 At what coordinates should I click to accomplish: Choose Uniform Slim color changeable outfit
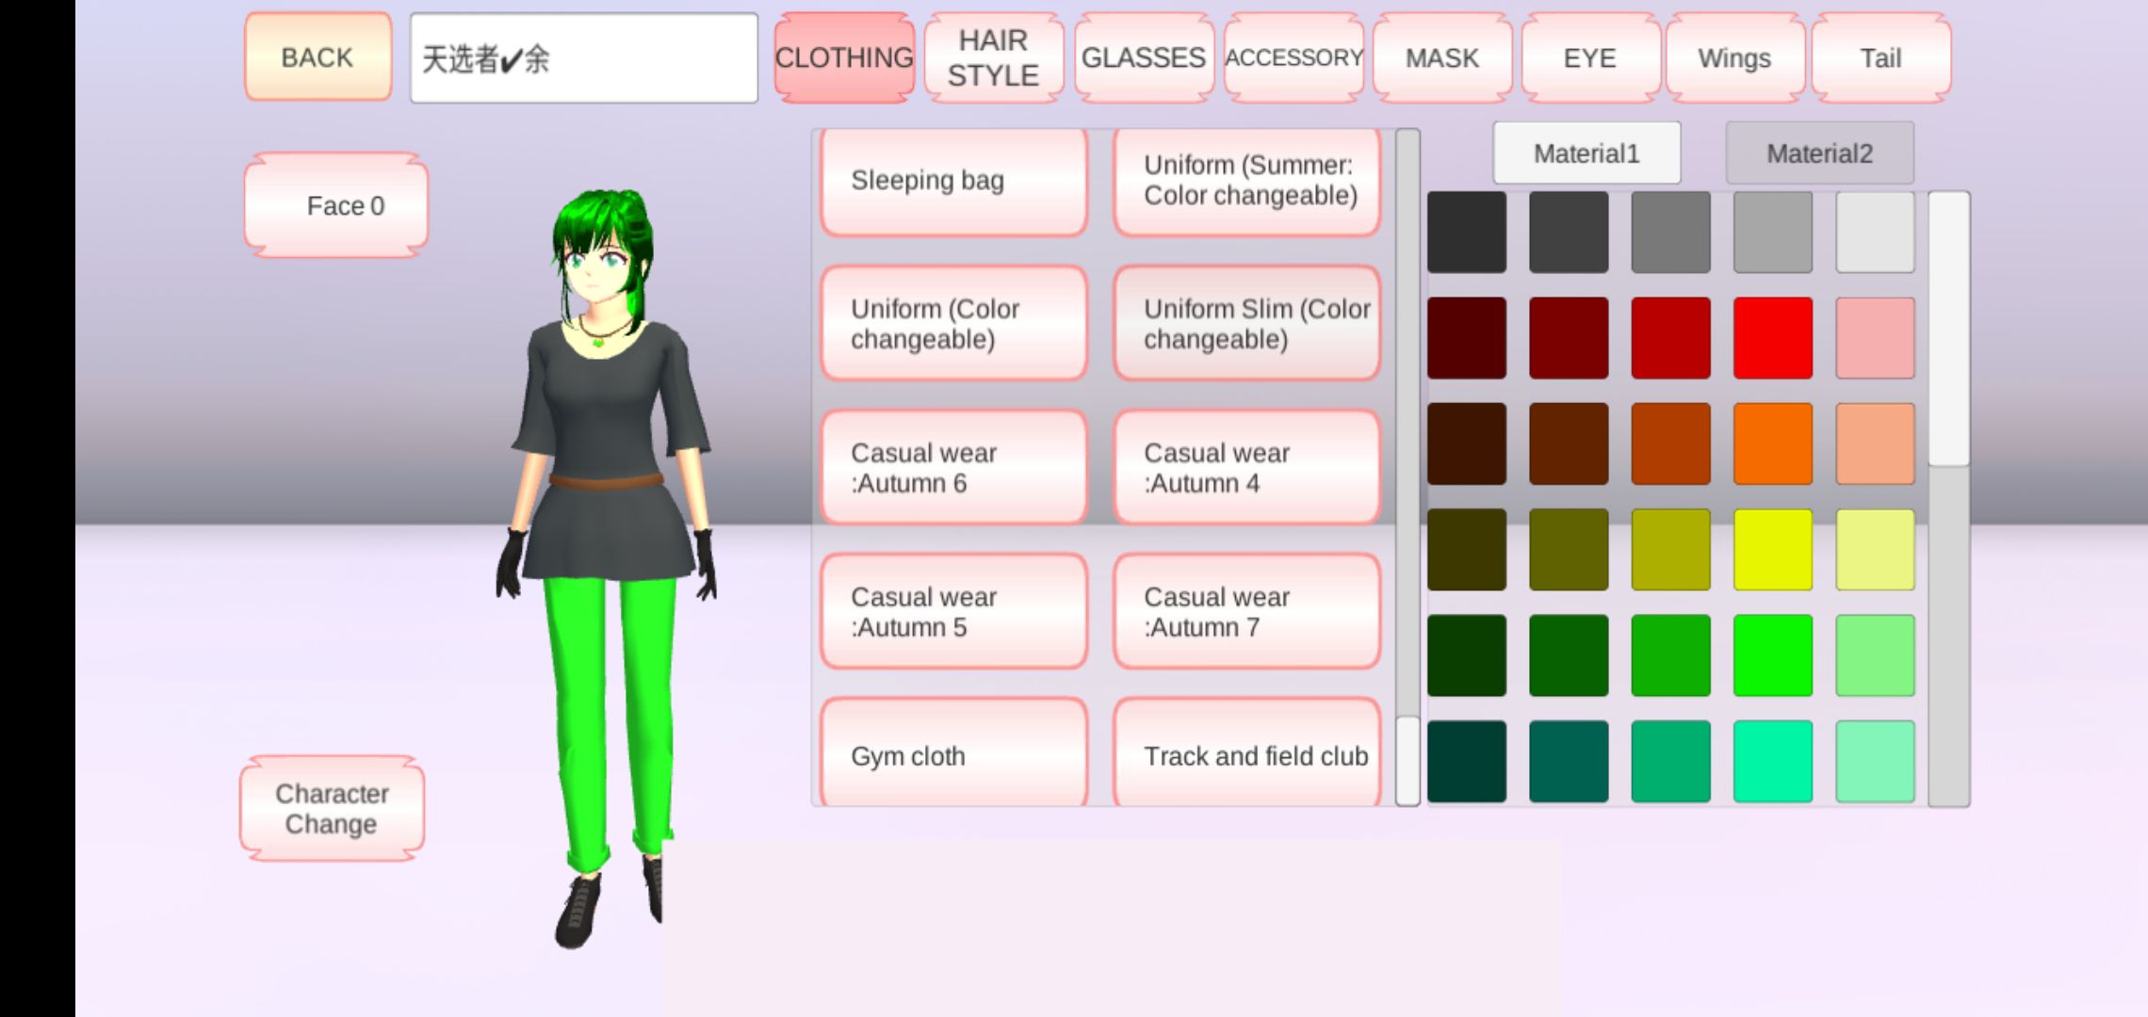pyautogui.click(x=1246, y=324)
